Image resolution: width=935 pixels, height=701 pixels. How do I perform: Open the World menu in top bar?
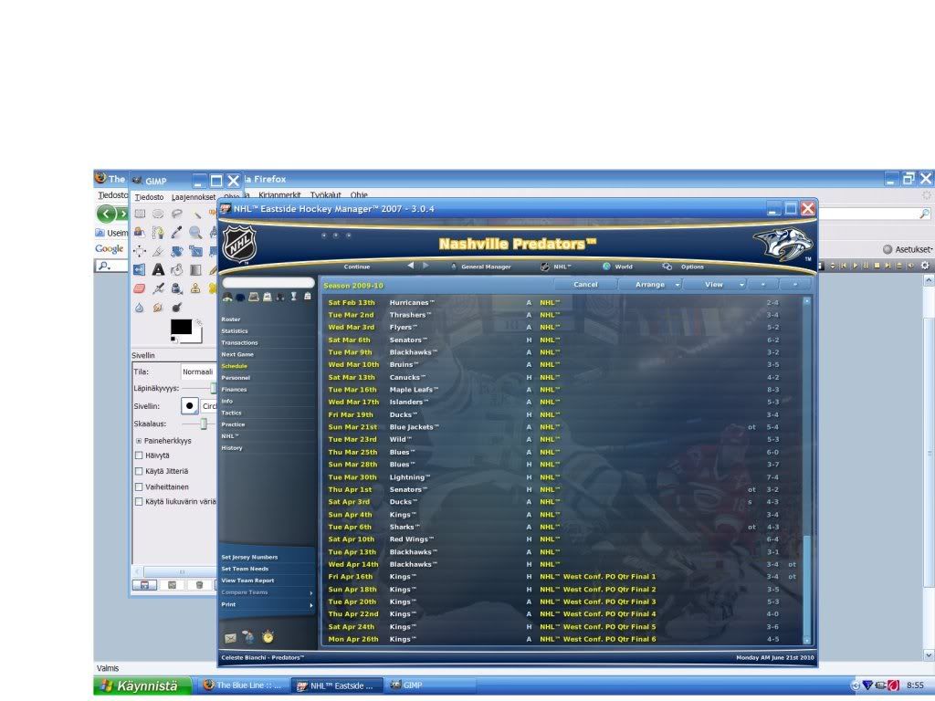click(x=617, y=267)
